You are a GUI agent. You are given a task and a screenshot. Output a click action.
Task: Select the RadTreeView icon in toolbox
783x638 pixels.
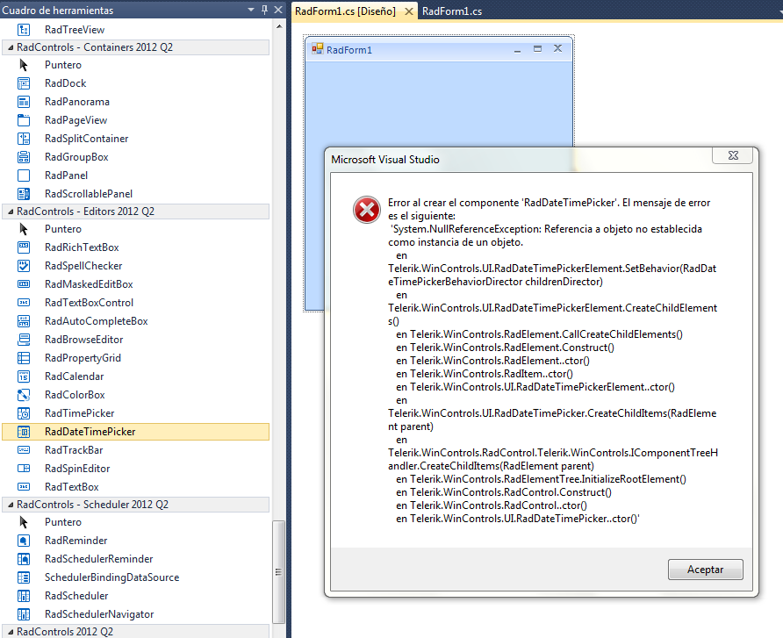tap(24, 30)
